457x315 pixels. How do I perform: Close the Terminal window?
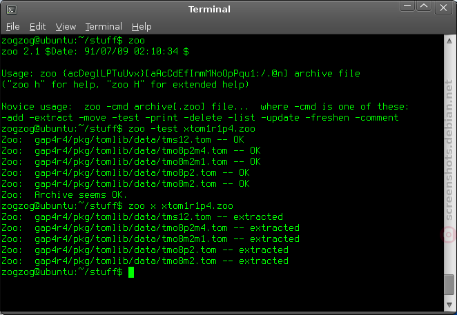point(443,8)
